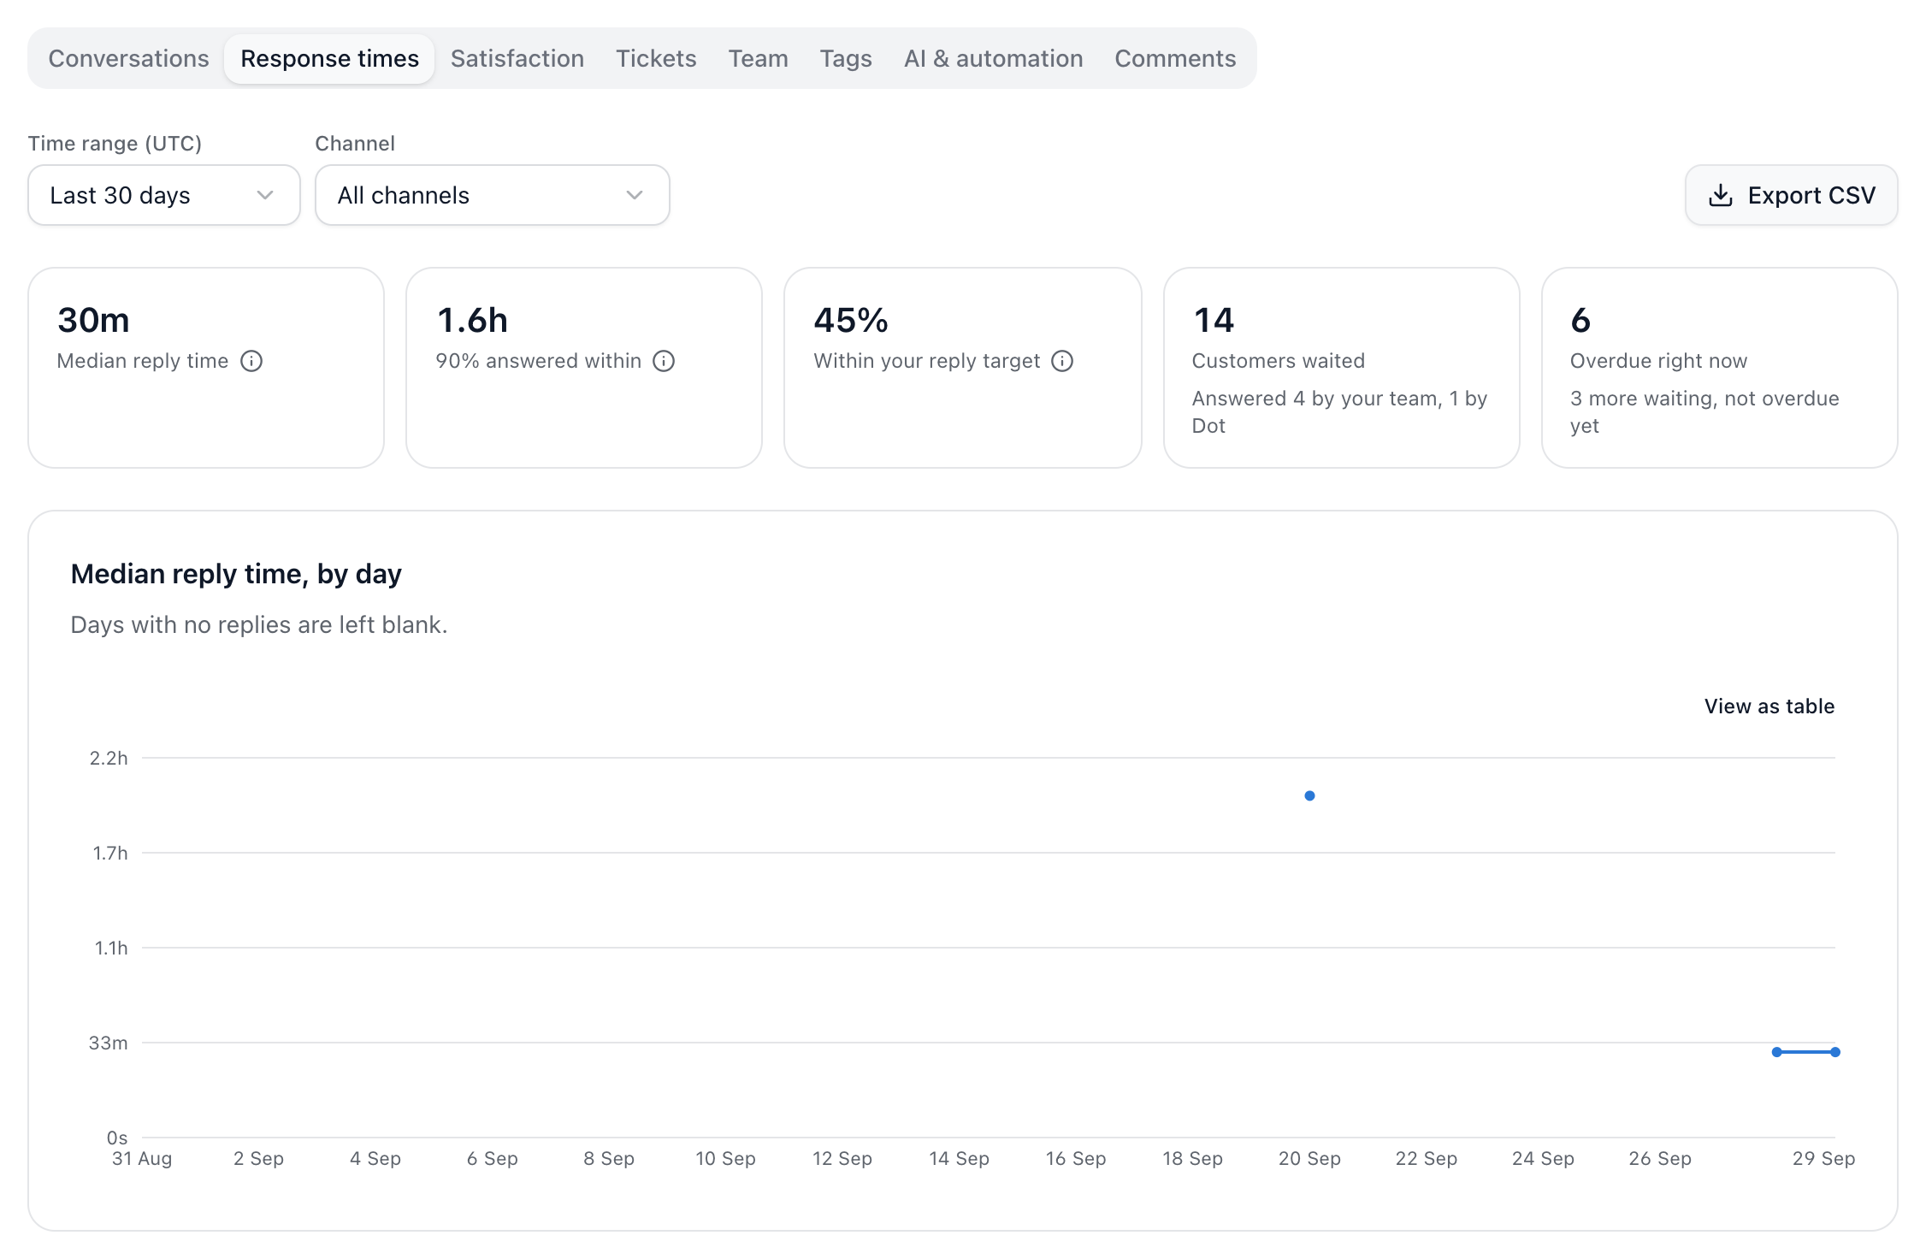The width and height of the screenshot is (1926, 1259).
Task: Open info icon beside 90% answered within
Action: (x=664, y=361)
